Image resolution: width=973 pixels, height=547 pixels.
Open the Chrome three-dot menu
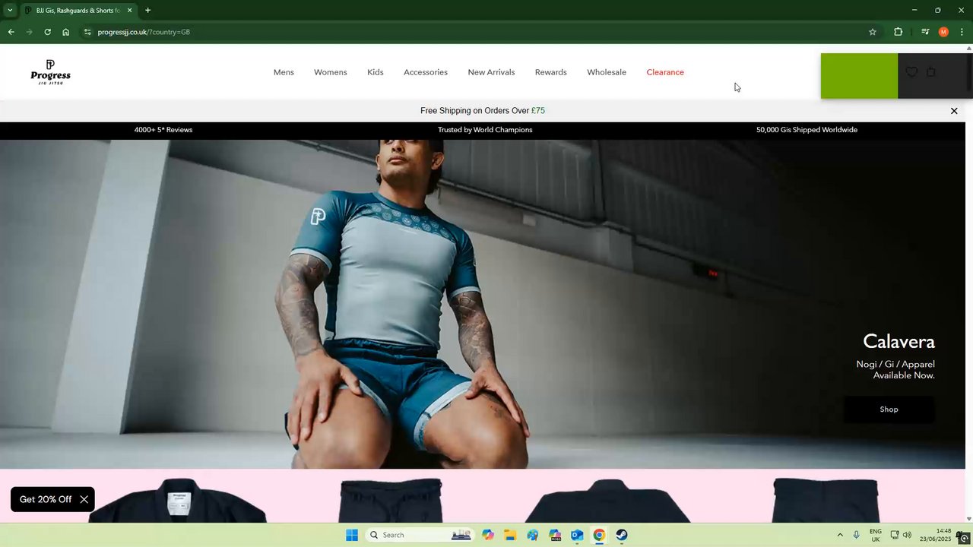coord(962,32)
